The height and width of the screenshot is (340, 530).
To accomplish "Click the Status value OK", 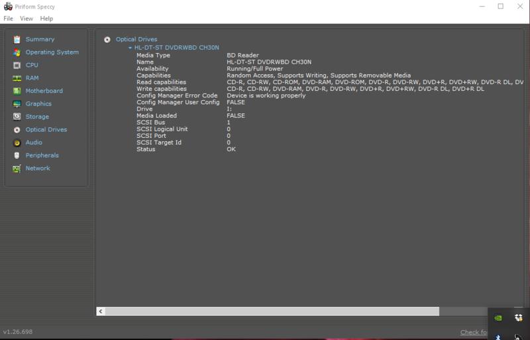I will click(231, 149).
